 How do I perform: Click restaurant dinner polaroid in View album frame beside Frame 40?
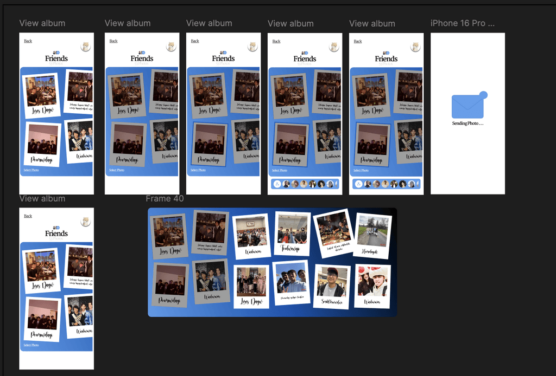point(41,270)
